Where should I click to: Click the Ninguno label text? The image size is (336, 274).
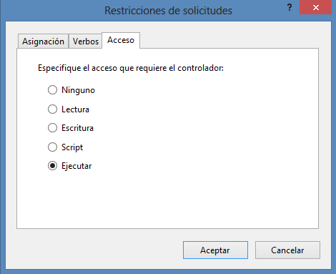pos(78,90)
